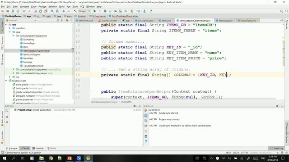Image resolution: width=289 pixels, height=162 pixels.
Task: Open the Terminal tool window
Action: pos(38,148)
